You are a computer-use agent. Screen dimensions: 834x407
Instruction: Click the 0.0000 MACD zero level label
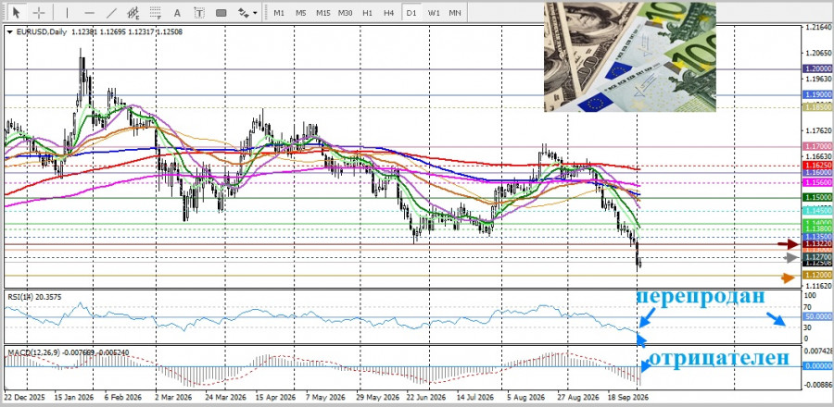[817, 366]
